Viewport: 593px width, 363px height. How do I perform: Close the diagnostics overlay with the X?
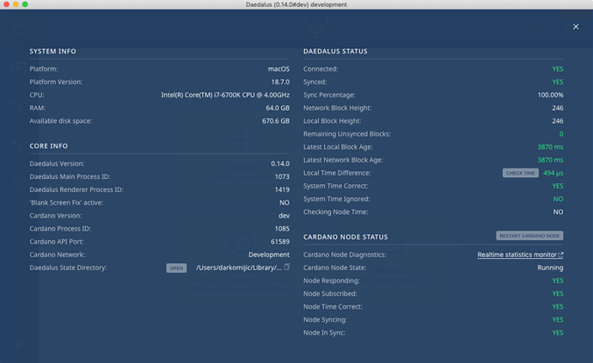(576, 27)
